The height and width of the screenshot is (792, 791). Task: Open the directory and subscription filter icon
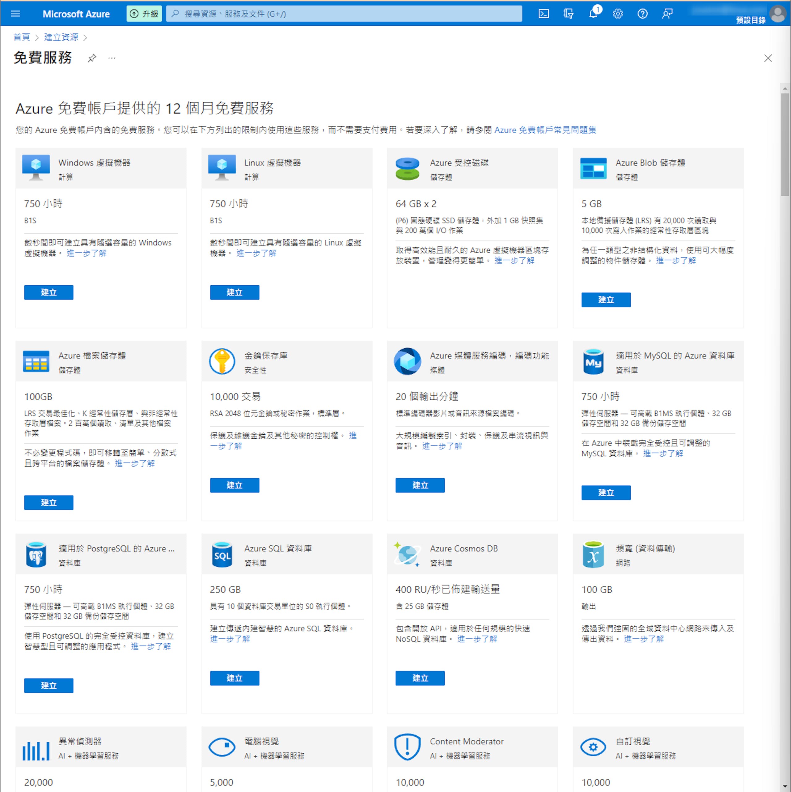click(568, 14)
